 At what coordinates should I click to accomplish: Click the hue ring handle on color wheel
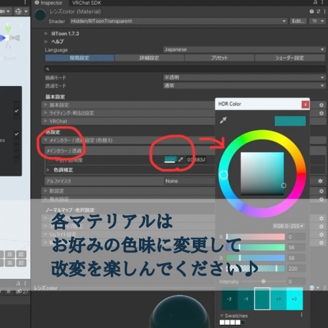pos(224,175)
